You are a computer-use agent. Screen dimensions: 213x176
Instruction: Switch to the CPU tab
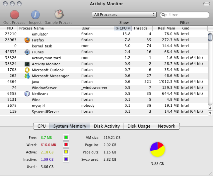[41, 126]
